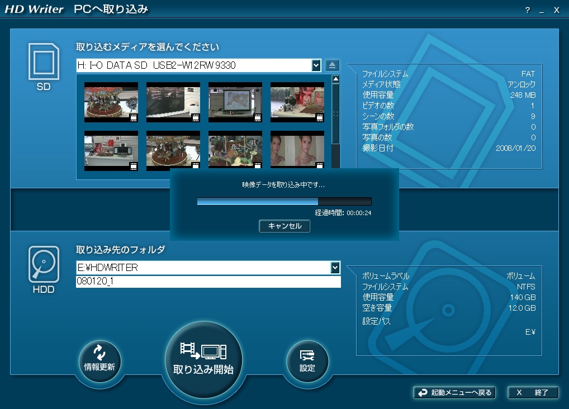Select the colorful figurines video thumbnail
The height and width of the screenshot is (409, 569).
click(235, 150)
